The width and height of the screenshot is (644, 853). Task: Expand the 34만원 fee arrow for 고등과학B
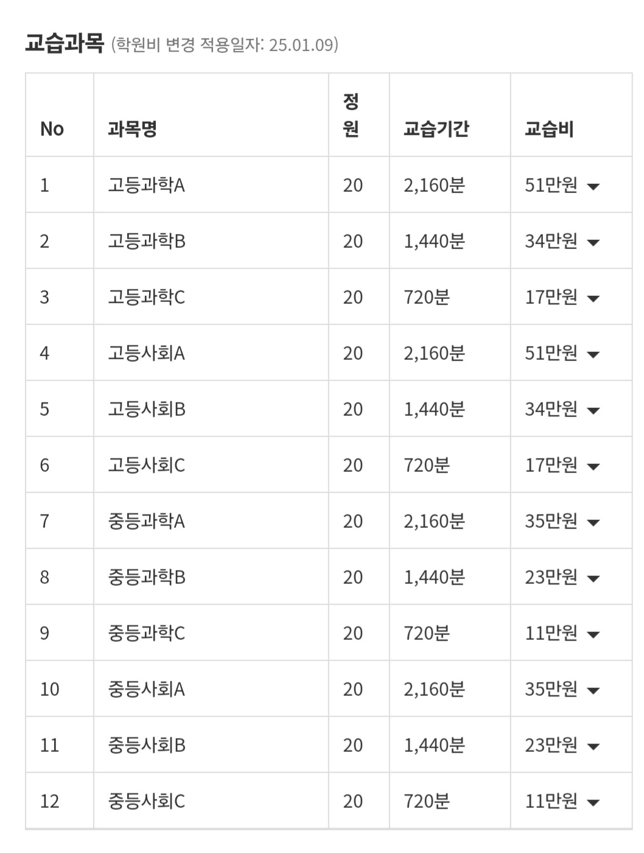coord(593,242)
